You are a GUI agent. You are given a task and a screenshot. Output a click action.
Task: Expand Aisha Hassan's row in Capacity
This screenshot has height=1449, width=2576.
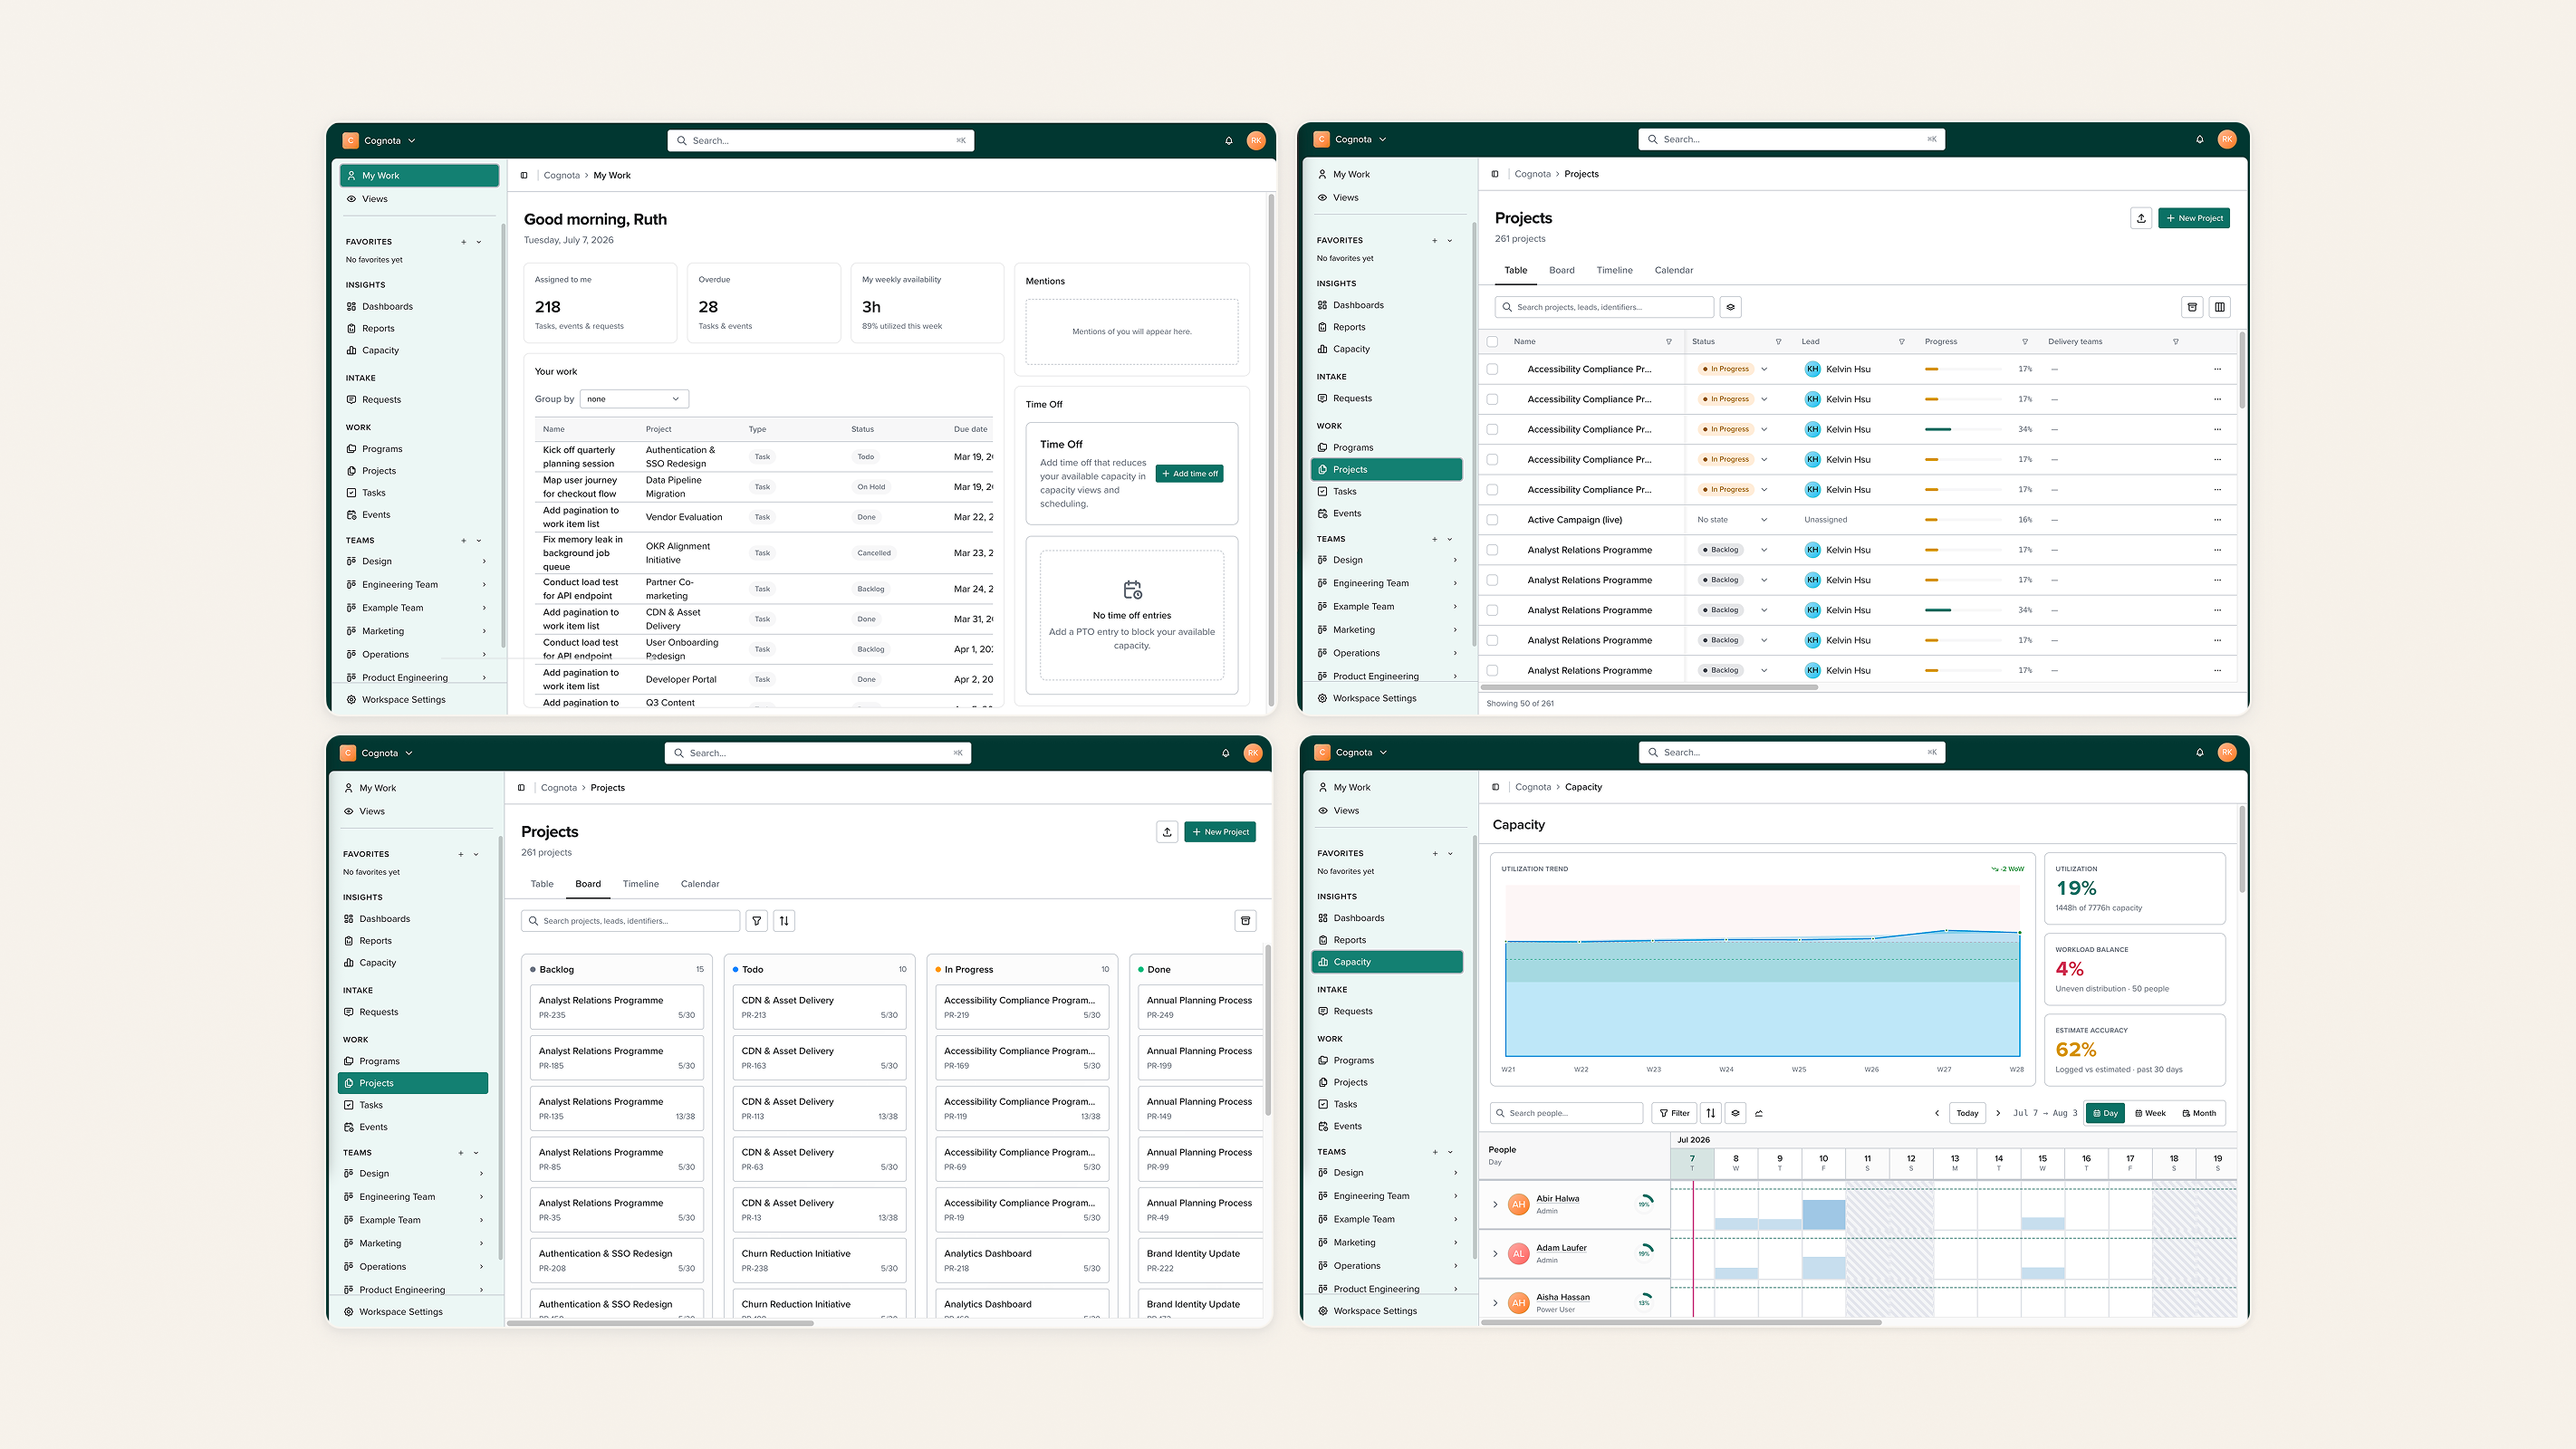pos(1495,1302)
